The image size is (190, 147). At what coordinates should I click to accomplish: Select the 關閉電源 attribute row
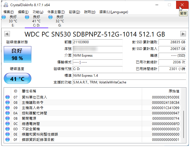click(x=92, y=118)
